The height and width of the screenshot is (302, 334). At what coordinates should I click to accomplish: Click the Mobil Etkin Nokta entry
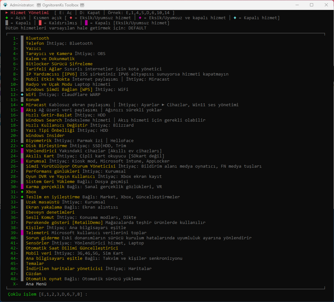[x=48, y=79]
